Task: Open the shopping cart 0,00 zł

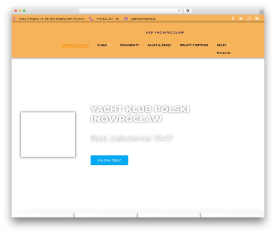Action: tap(224, 53)
